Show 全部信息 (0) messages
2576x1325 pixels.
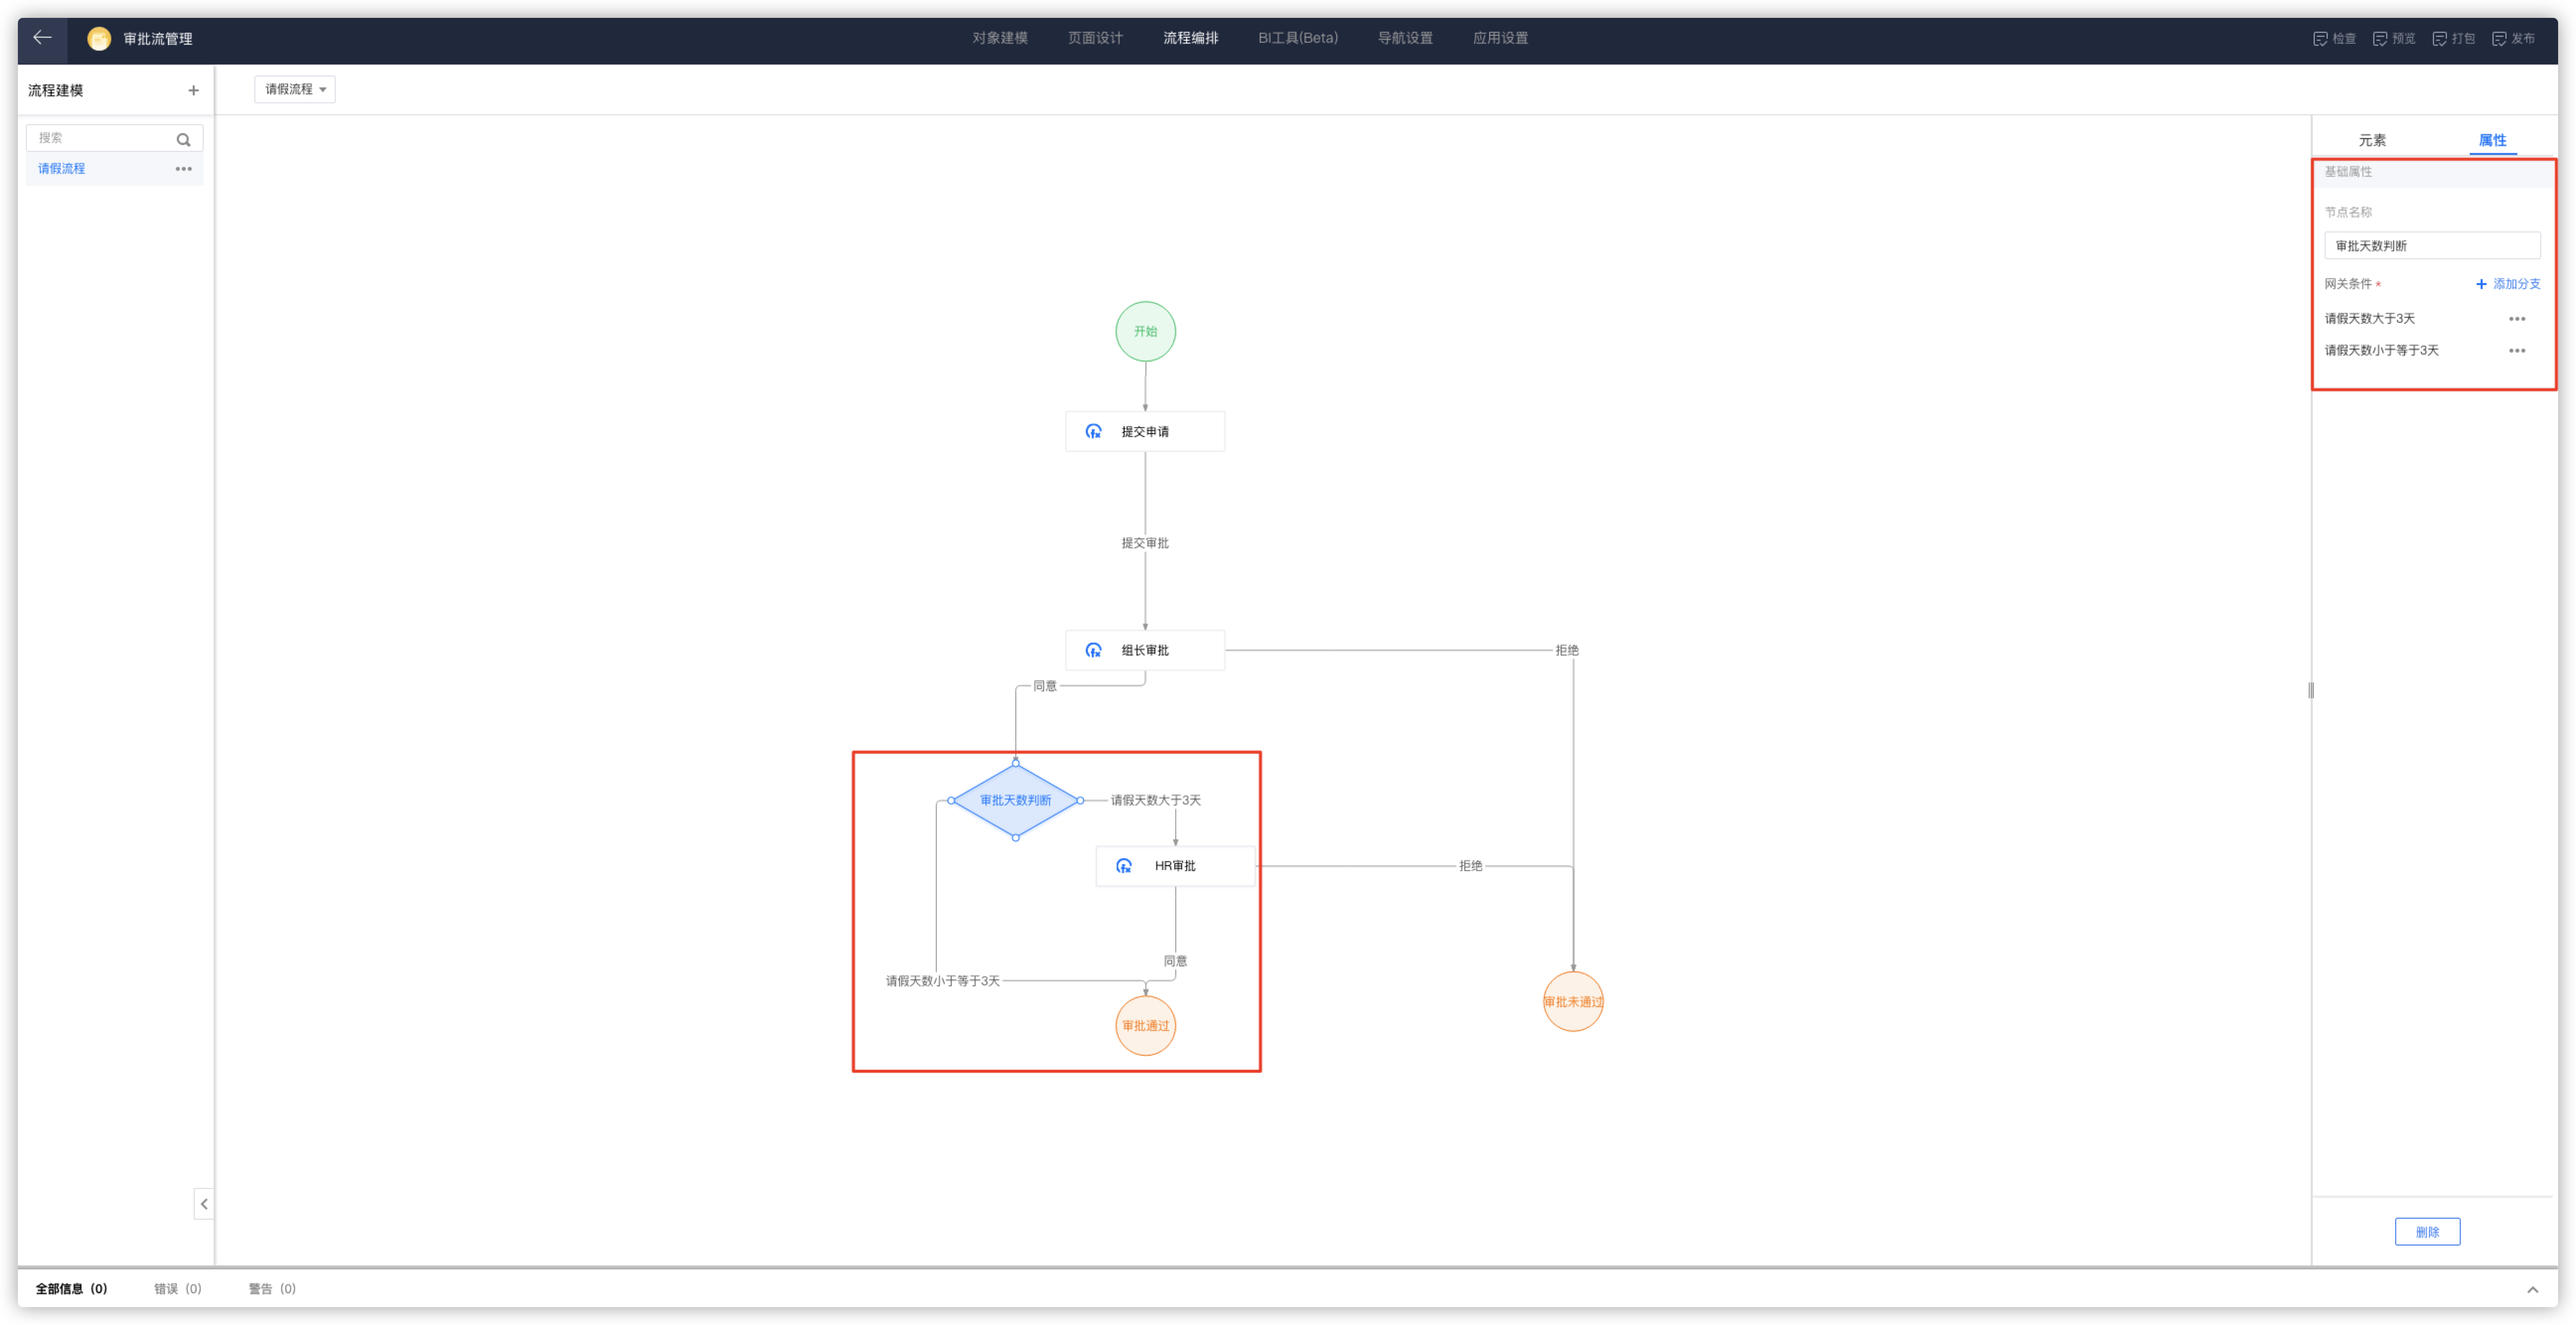[x=71, y=1289]
